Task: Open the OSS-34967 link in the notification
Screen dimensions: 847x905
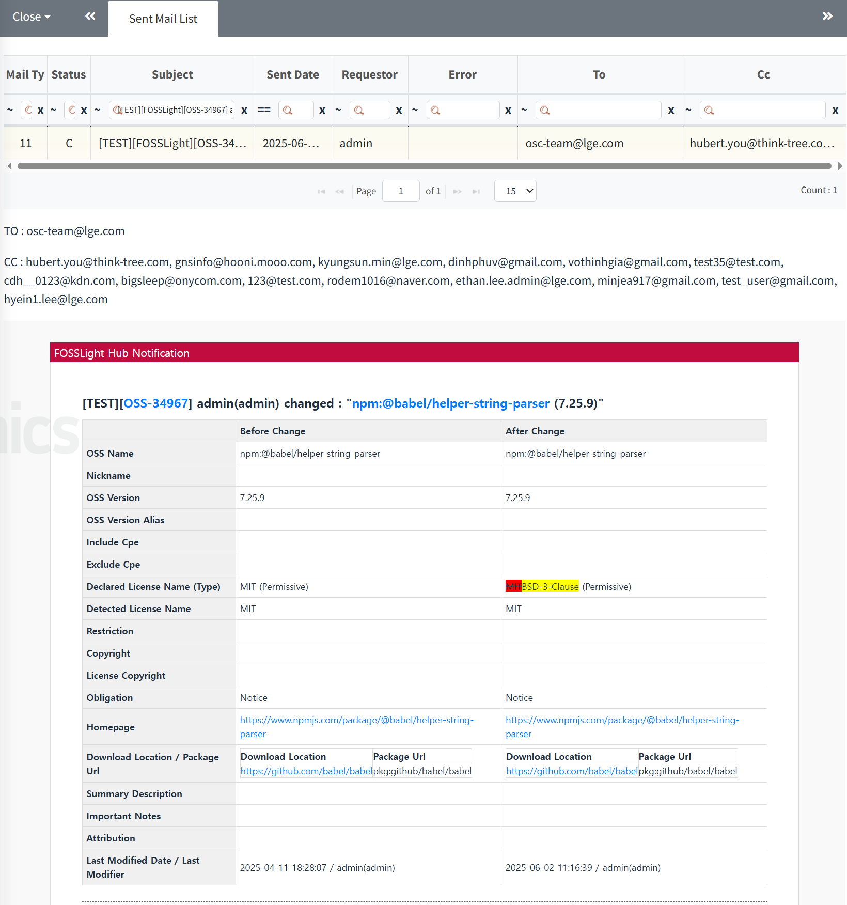Action: [156, 403]
